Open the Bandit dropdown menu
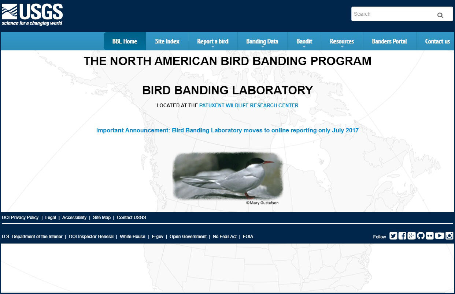This screenshot has height=294, width=455. (x=304, y=41)
